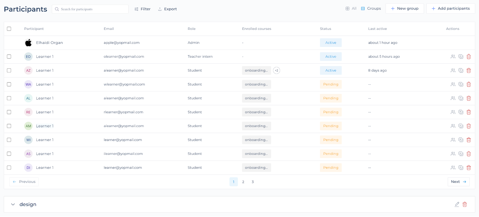Focus the Search for participants field

point(90,9)
